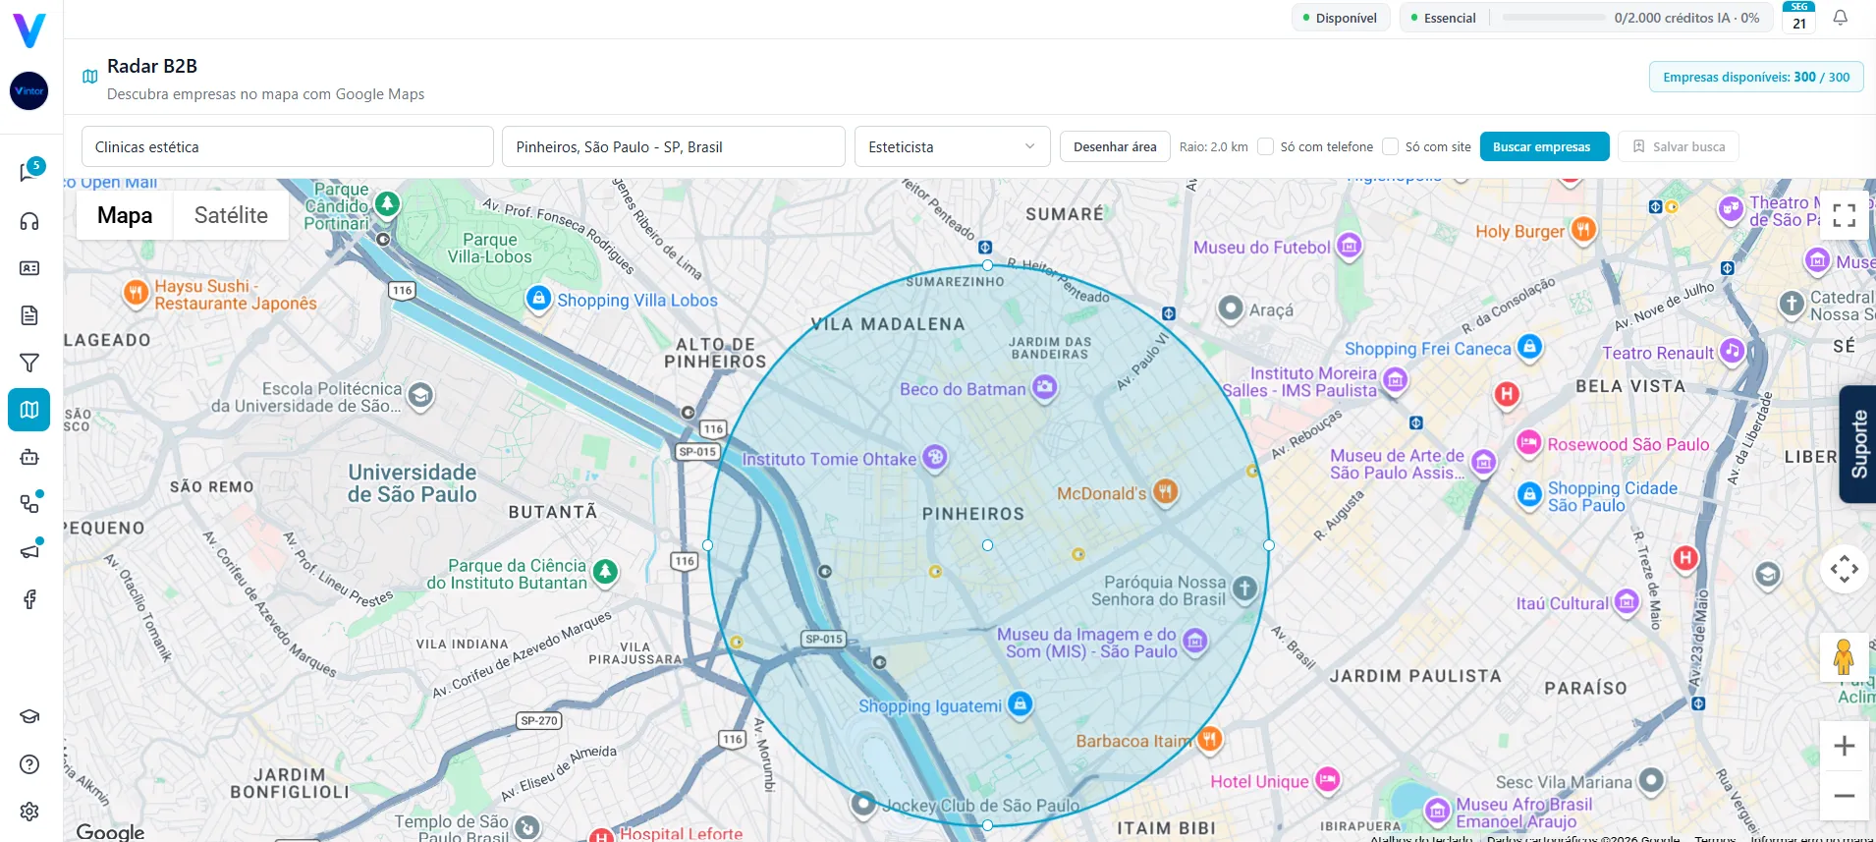Click the Museu da Imagem e do Som pin

[x=1194, y=641]
